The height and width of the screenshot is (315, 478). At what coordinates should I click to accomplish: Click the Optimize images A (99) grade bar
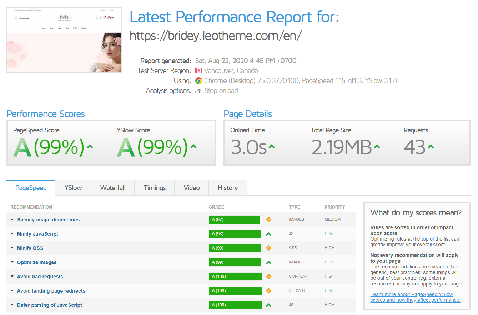pyautogui.click(x=235, y=262)
